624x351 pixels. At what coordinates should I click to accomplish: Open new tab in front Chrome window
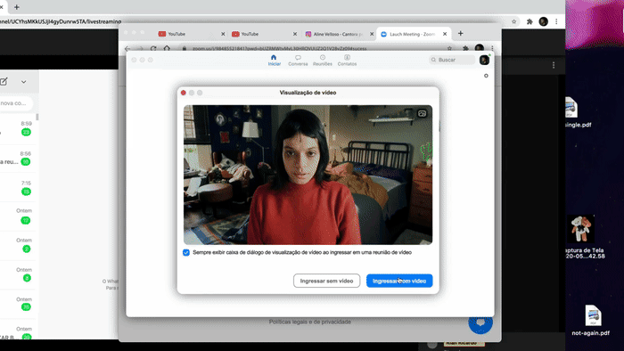[461, 33]
